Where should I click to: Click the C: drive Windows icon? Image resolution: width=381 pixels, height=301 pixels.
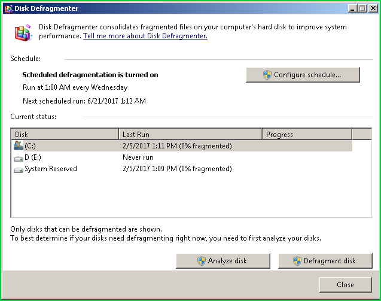[x=19, y=145]
